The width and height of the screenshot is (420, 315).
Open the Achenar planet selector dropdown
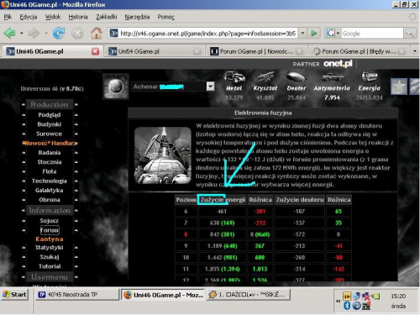pyautogui.click(x=210, y=87)
